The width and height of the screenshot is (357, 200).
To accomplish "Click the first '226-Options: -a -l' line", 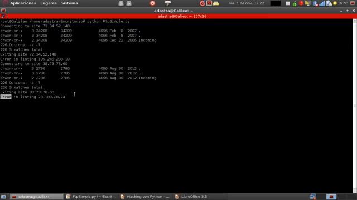I will (20, 45).
